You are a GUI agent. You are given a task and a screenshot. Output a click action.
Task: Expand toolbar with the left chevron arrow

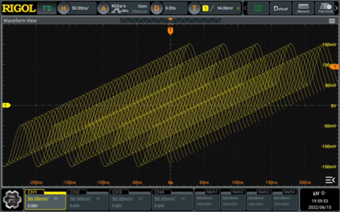[245, 8]
